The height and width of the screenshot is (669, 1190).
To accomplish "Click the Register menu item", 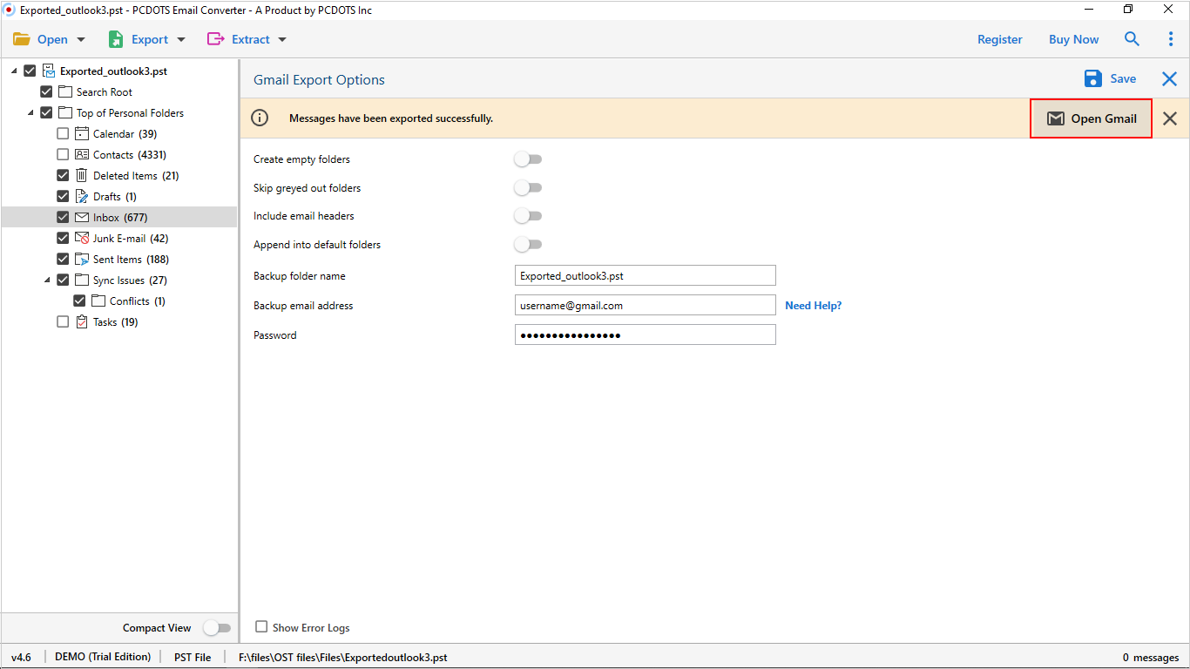I will pos(1000,39).
